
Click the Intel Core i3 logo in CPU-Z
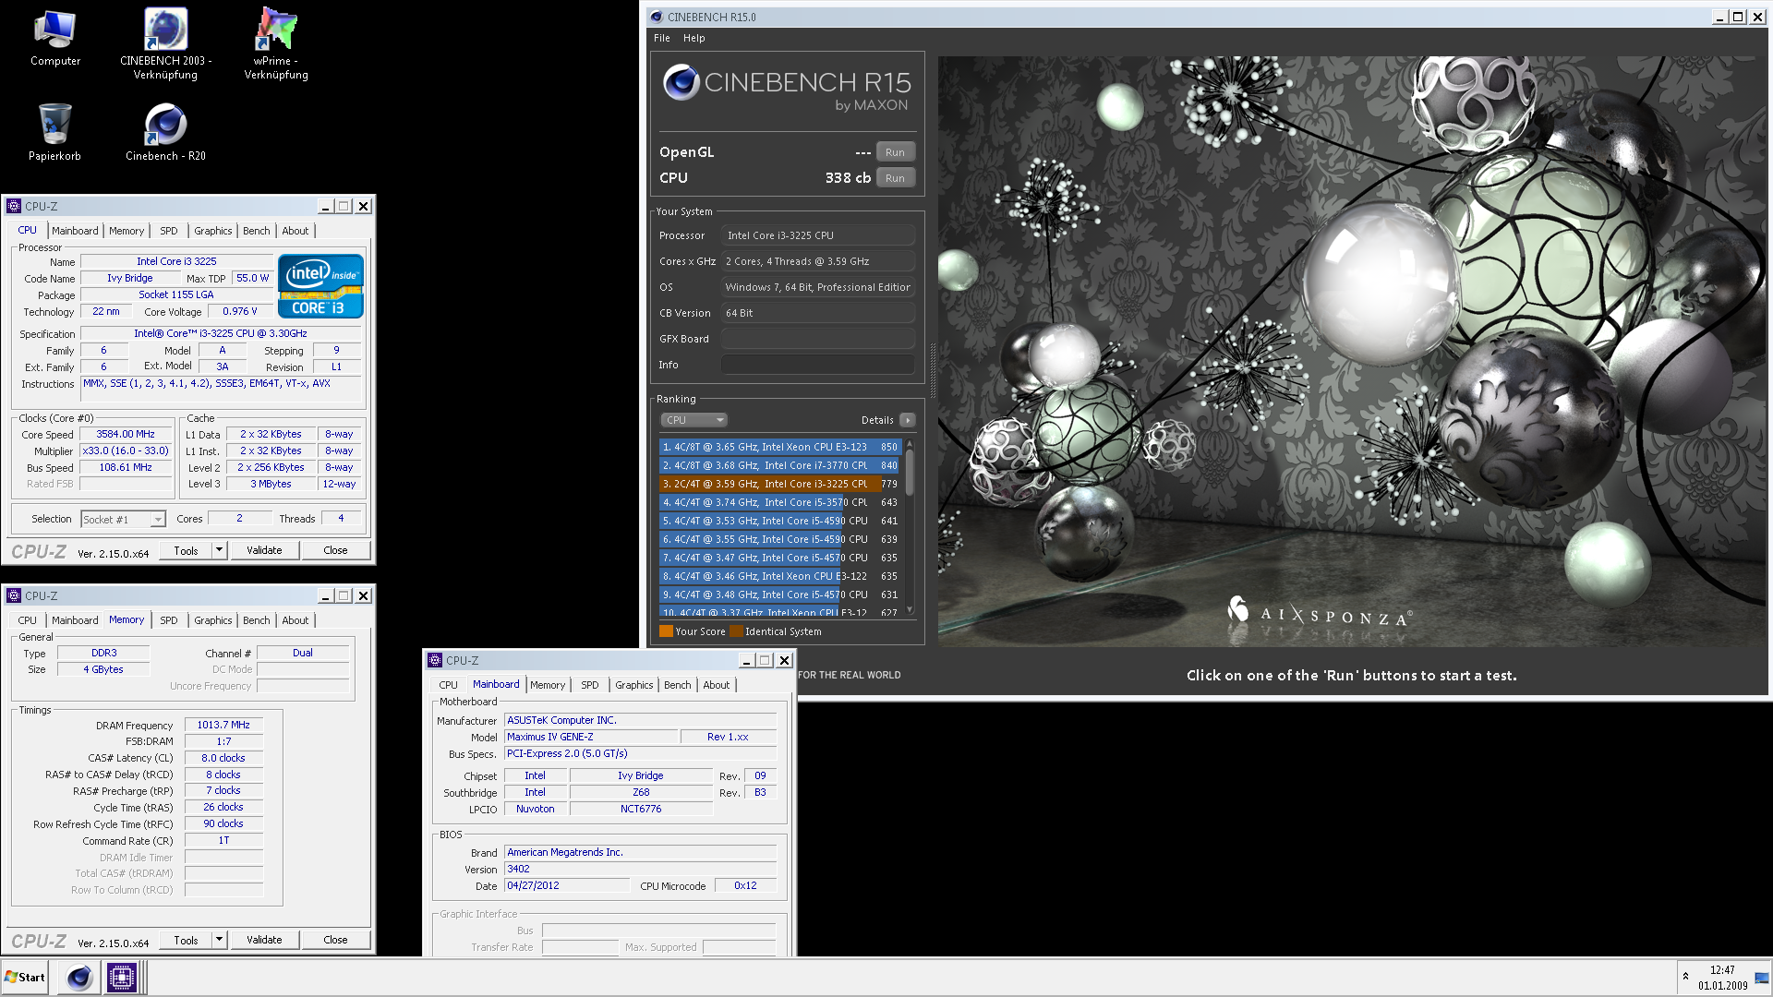click(x=320, y=286)
